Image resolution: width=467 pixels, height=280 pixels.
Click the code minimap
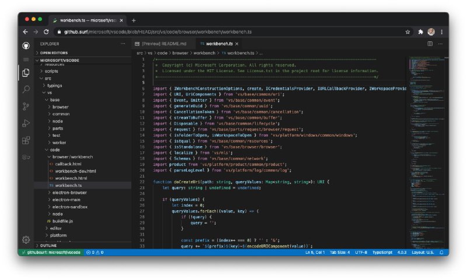426,152
